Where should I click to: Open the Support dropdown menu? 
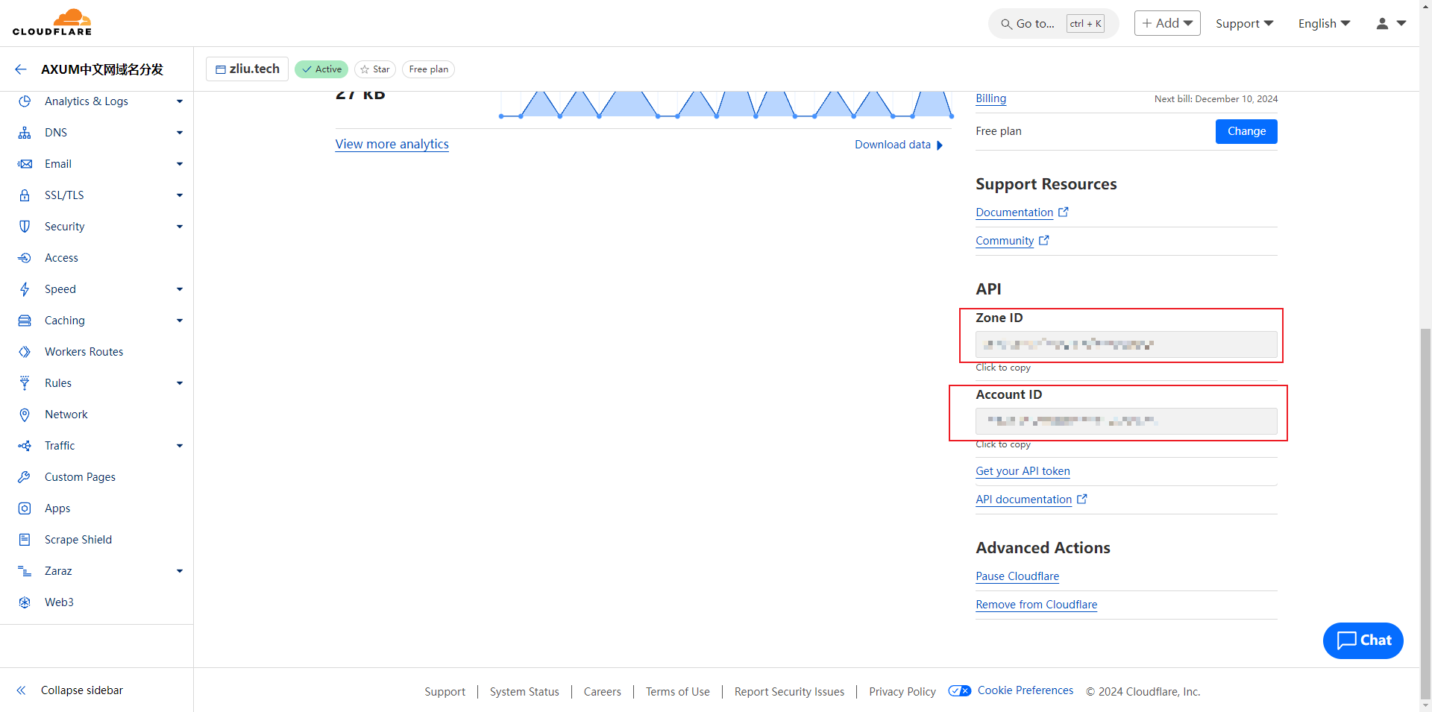point(1244,24)
